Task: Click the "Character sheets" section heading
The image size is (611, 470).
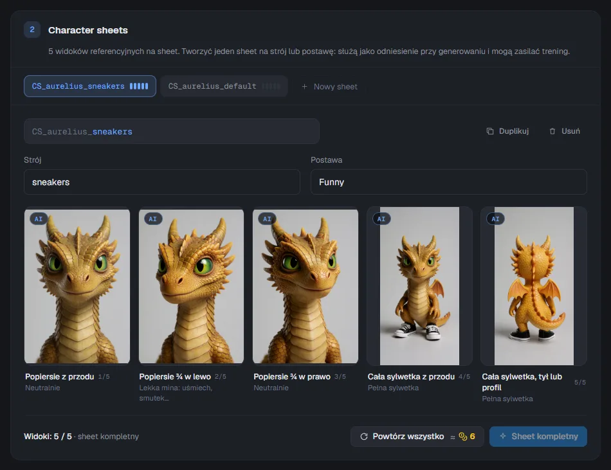Action: [88, 30]
